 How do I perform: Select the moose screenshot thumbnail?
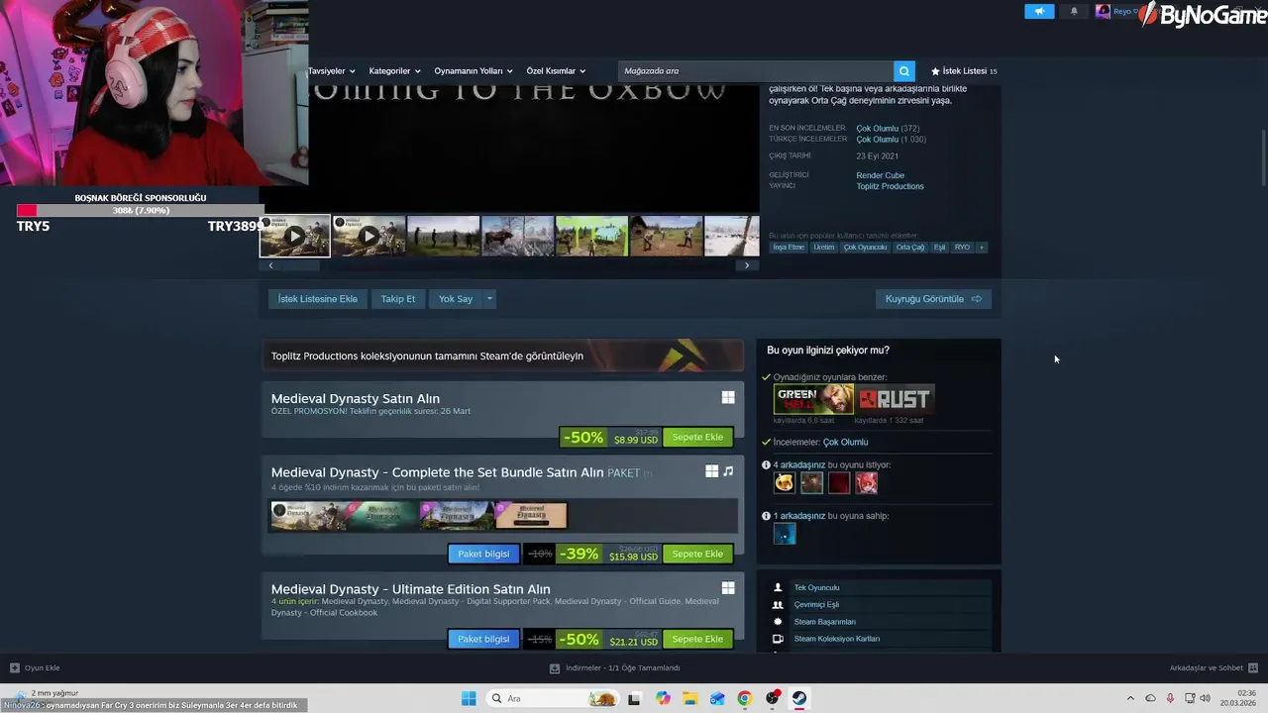coord(517,236)
